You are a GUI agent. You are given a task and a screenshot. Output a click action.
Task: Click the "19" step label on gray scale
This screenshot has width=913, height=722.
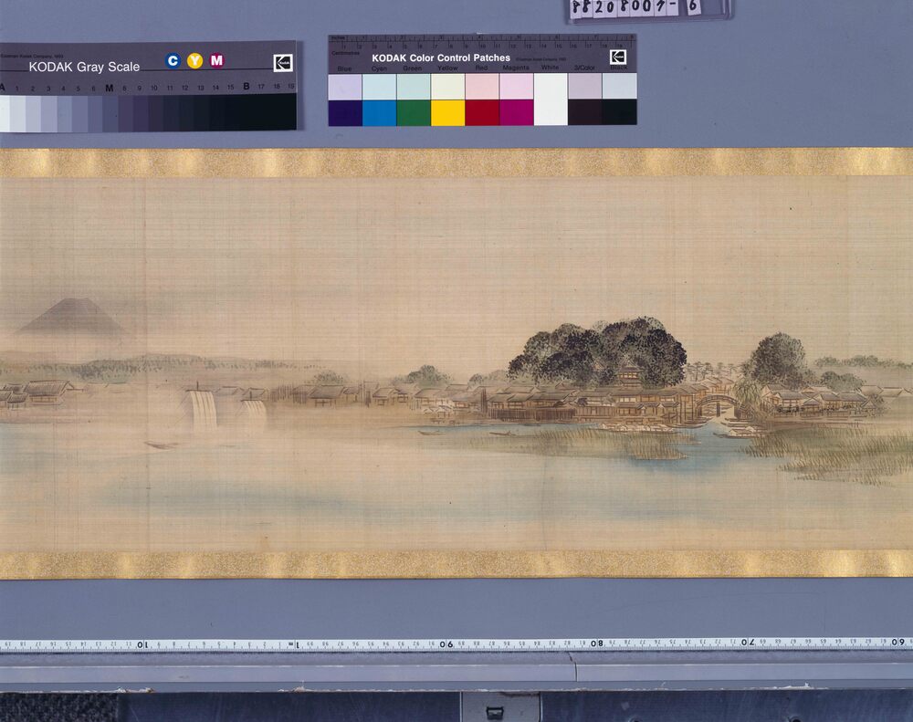coord(291,86)
